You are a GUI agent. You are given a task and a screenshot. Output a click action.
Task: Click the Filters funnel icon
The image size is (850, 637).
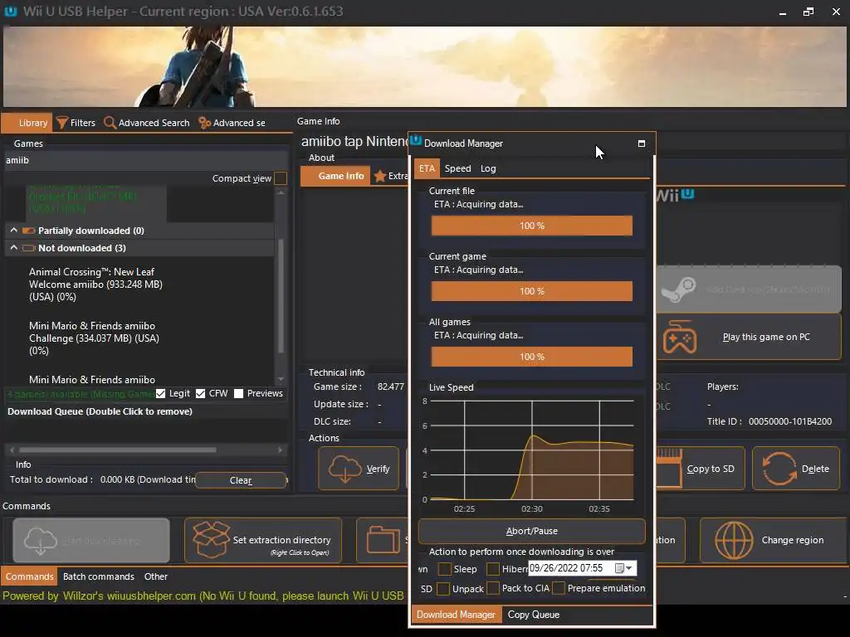(x=61, y=123)
